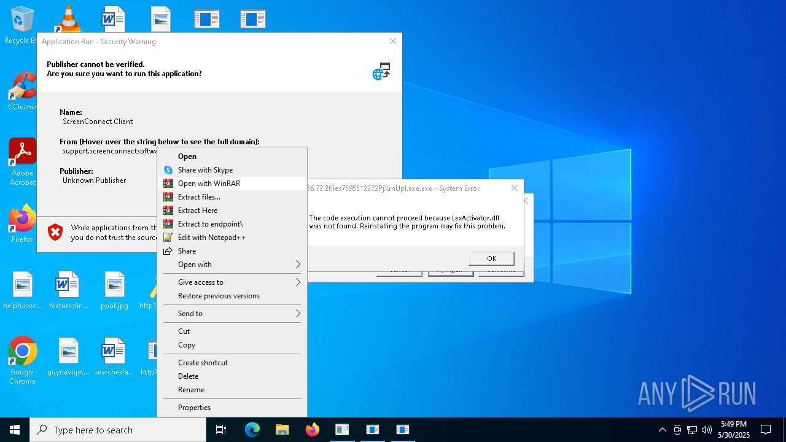The height and width of the screenshot is (442, 786).
Task: Open network icon in system tray
Action: [x=692, y=430]
